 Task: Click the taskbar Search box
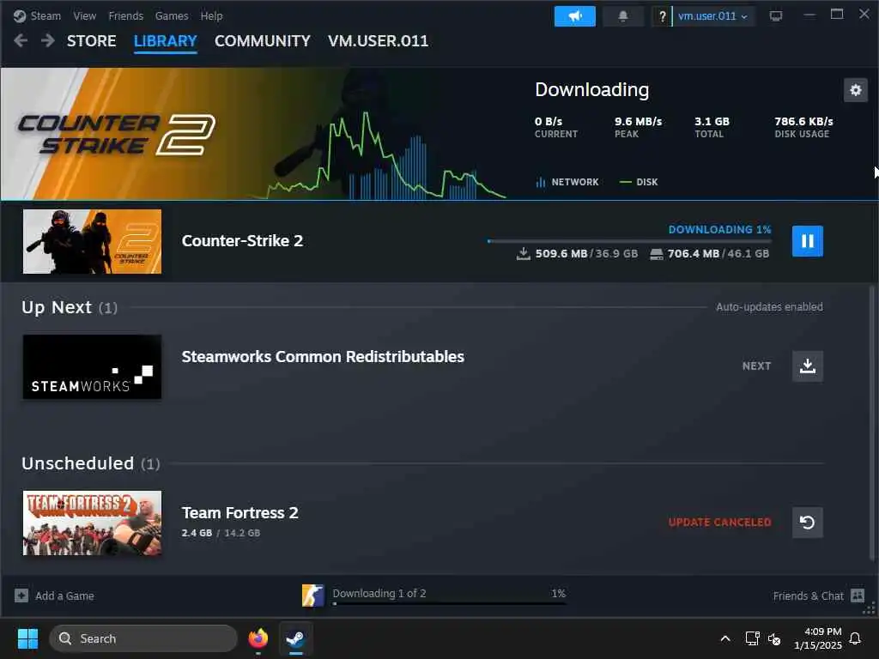(x=143, y=638)
